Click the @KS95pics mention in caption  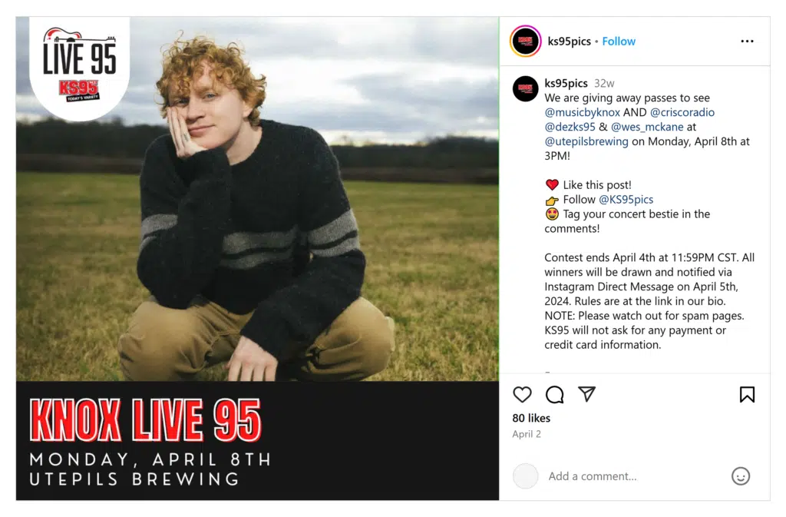[626, 200]
